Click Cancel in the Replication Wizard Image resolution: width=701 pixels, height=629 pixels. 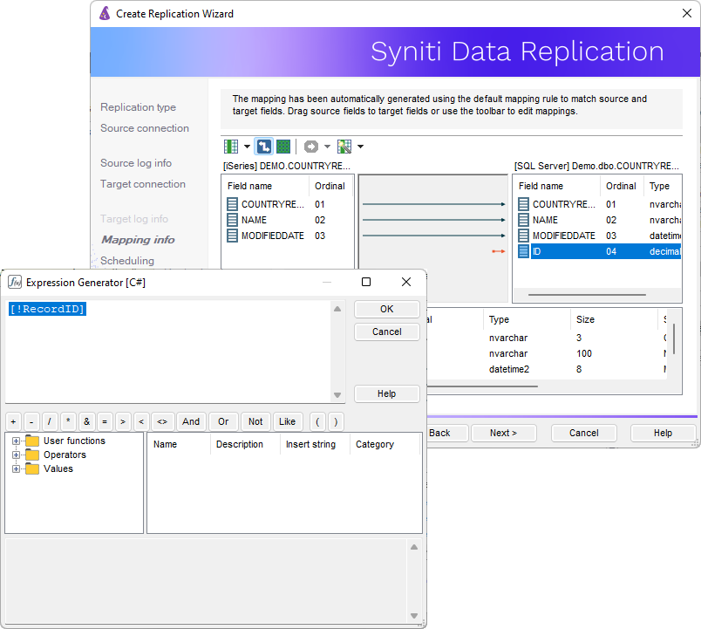point(584,433)
